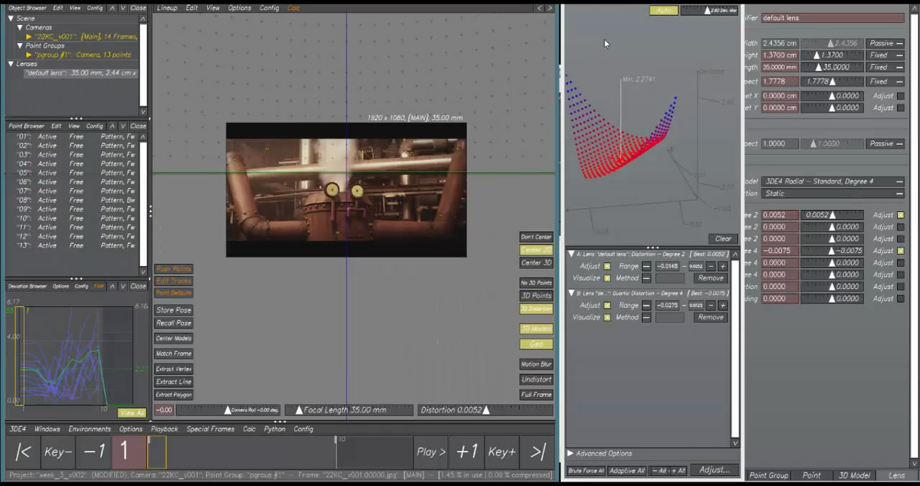Image resolution: width=920 pixels, height=486 pixels.
Task: Go to previous keyframe (Key-)
Action: 57,452
